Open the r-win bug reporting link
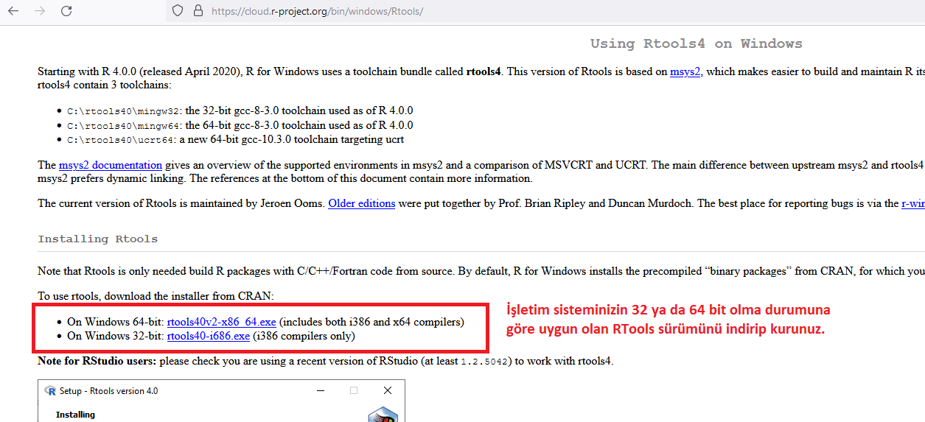 [912, 203]
